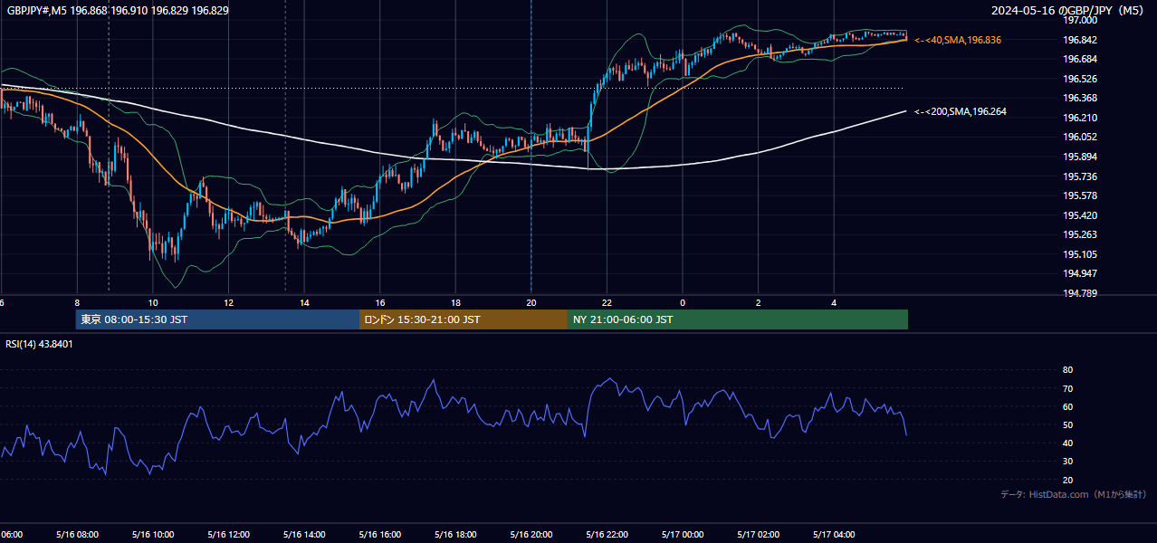Image resolution: width=1157 pixels, height=543 pixels.
Task: Click the 5/17 00:00 bottom time label
Action: [682, 535]
